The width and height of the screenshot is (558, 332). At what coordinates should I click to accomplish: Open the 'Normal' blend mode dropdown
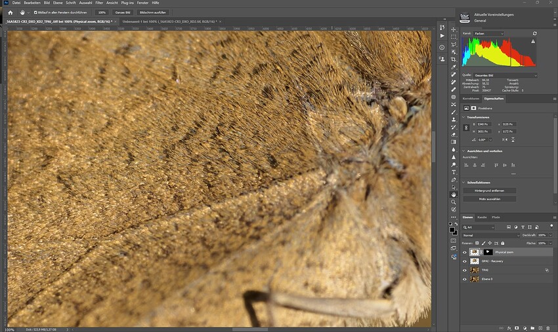click(x=491, y=236)
